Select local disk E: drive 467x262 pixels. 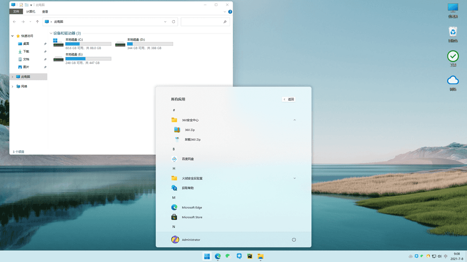coord(82,59)
